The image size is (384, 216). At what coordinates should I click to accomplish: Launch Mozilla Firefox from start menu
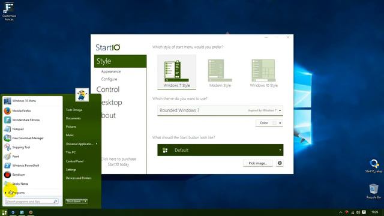pos(32,111)
